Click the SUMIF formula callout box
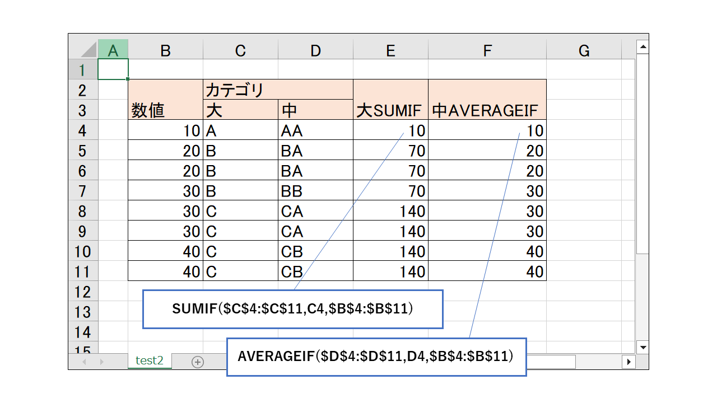The image size is (717, 403). pyautogui.click(x=293, y=308)
